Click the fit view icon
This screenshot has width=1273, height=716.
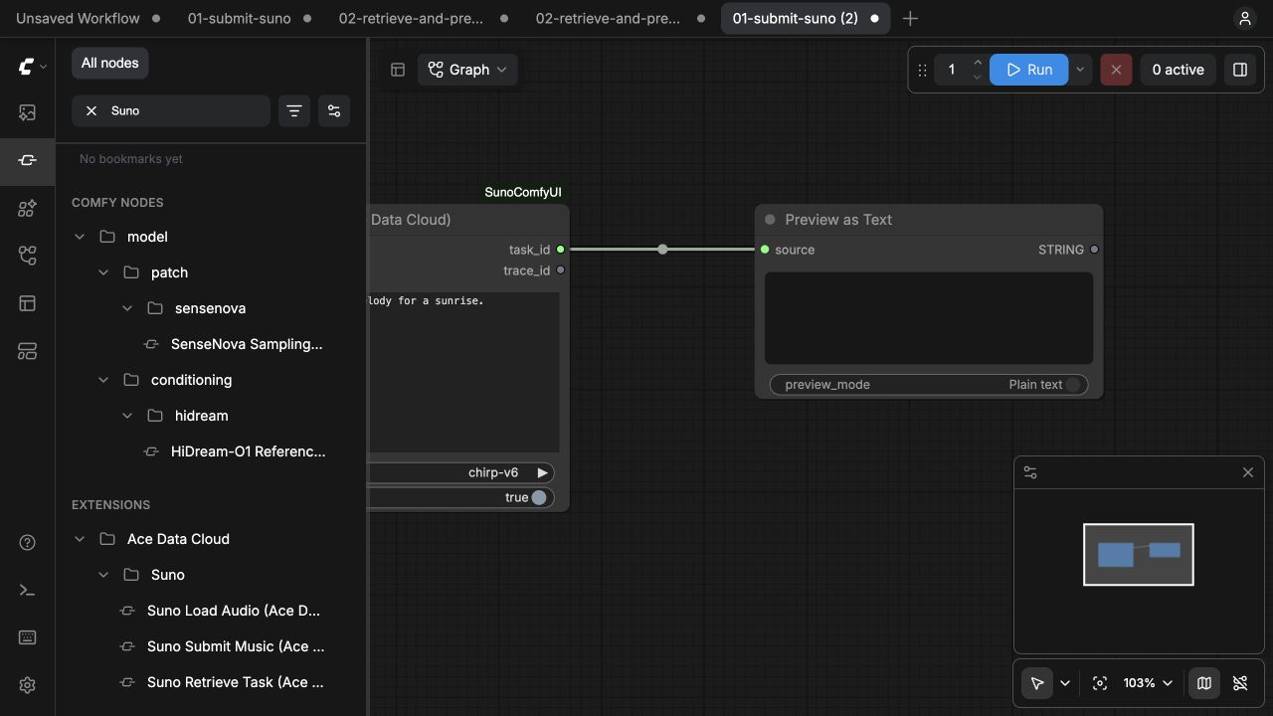[1099, 683]
